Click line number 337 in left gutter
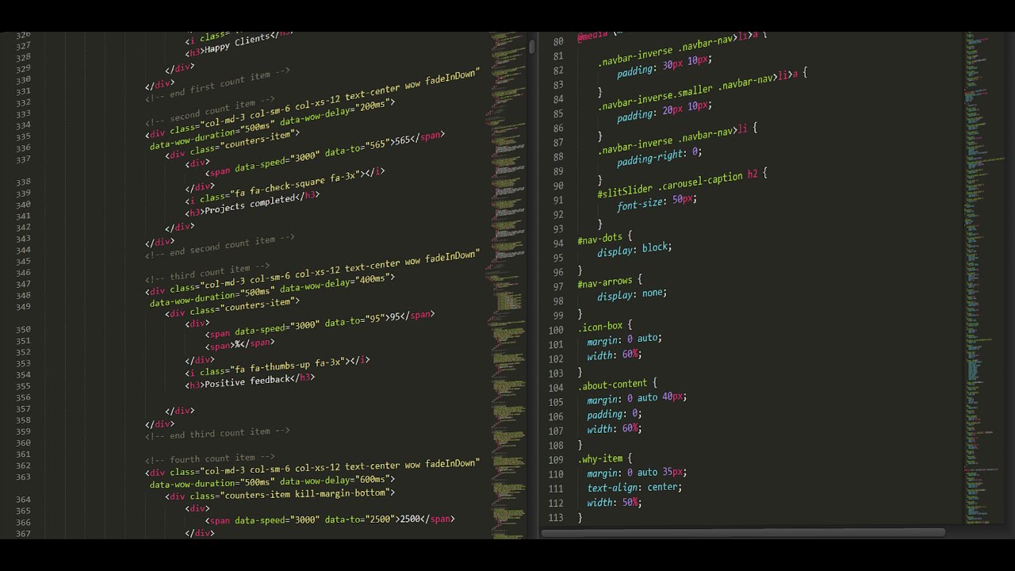Screen dimensions: 1015x571 22,159
